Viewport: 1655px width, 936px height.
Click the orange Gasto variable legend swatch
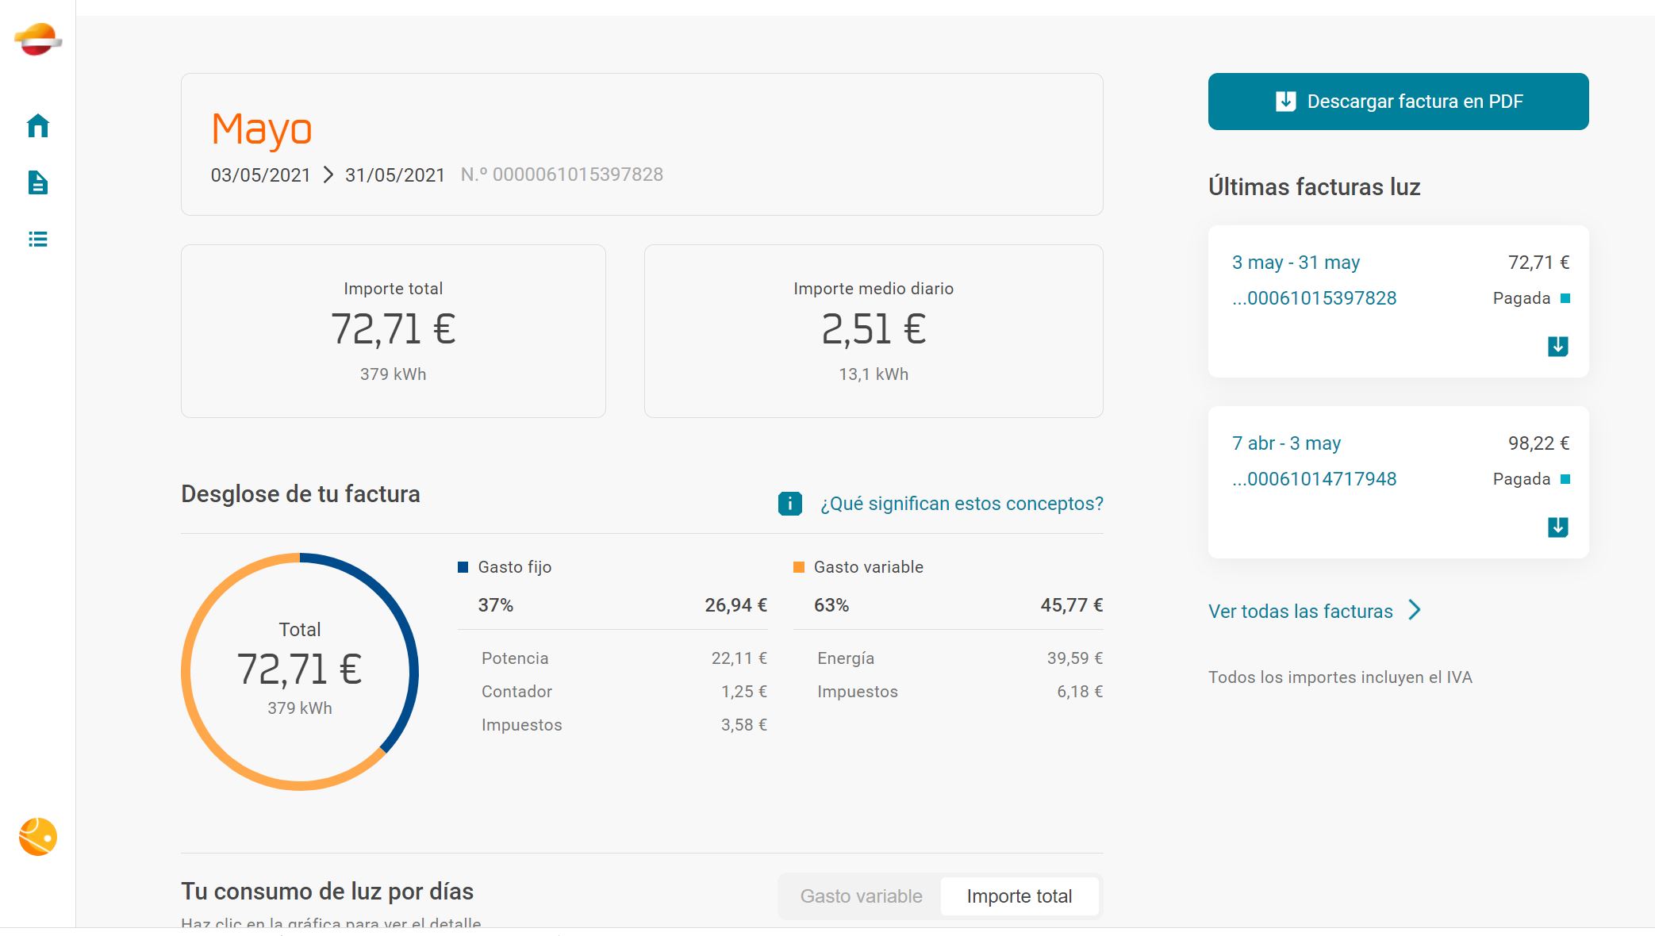click(799, 567)
